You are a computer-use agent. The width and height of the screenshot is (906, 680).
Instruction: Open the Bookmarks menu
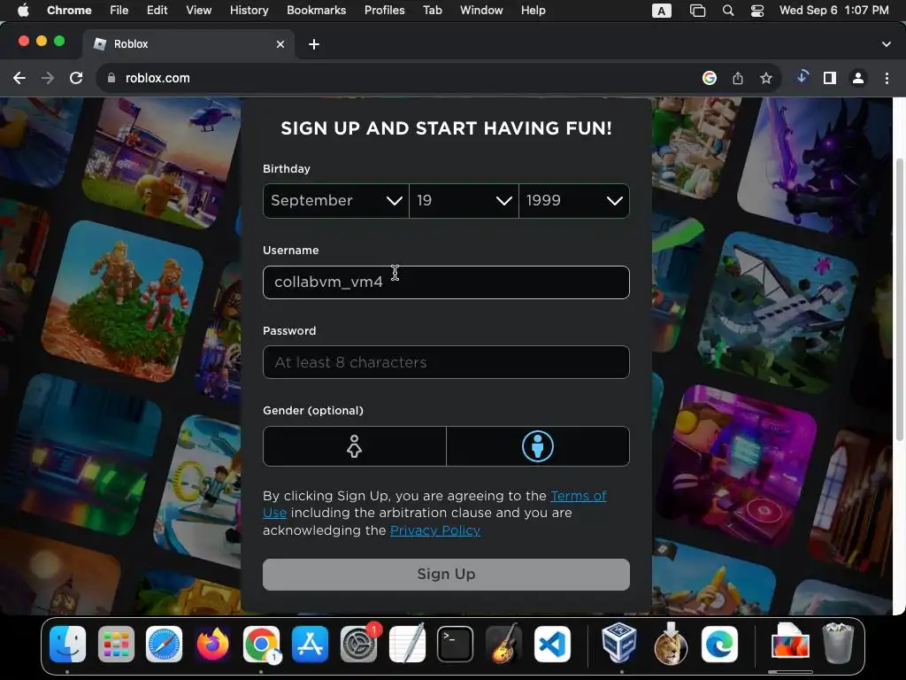coord(316,11)
